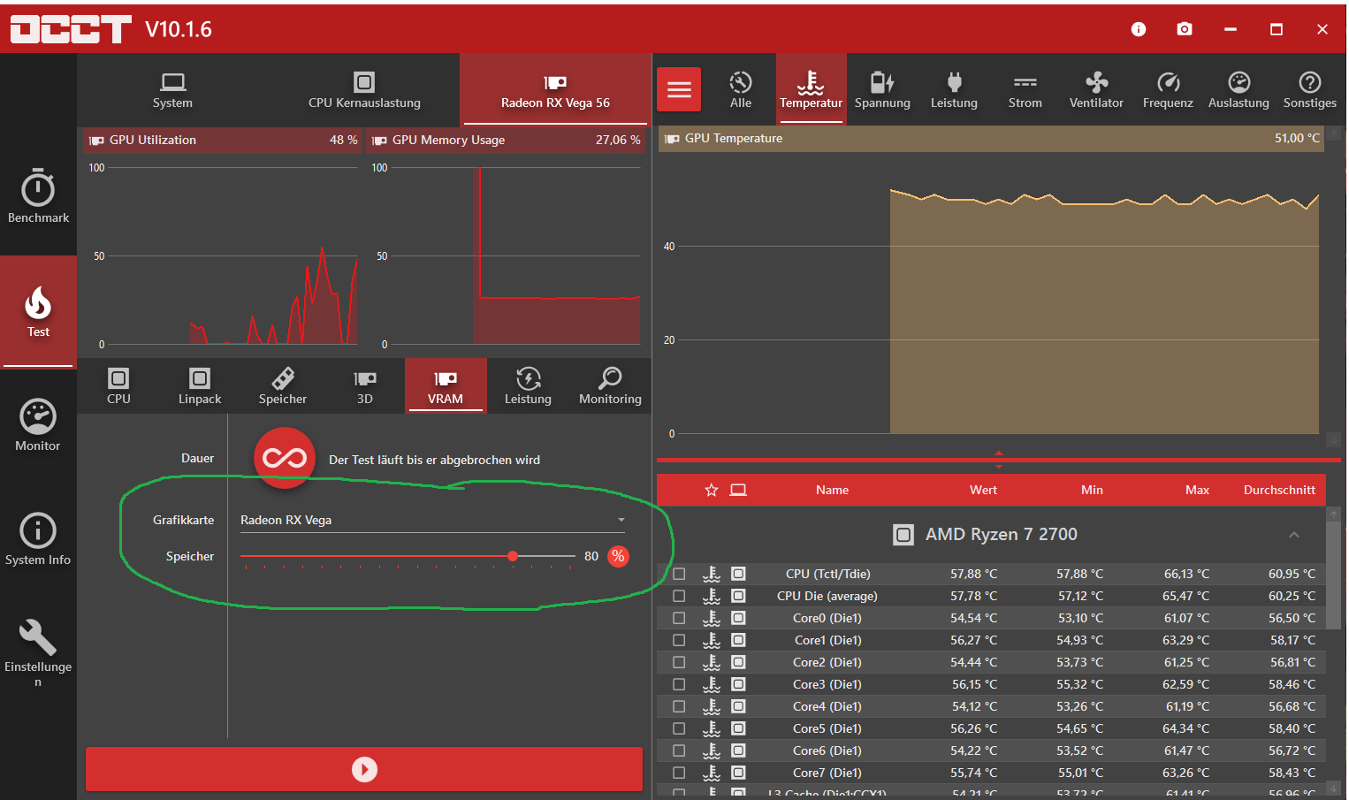Sort by Name column header
Viewport: 1349px width, 800px height.
(832, 490)
